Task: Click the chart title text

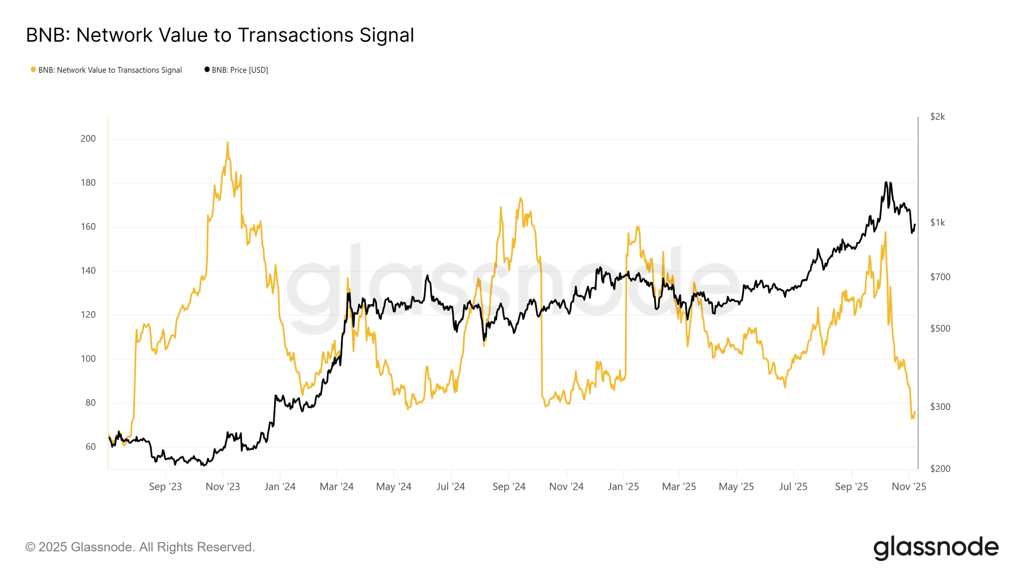Action: 220,35
